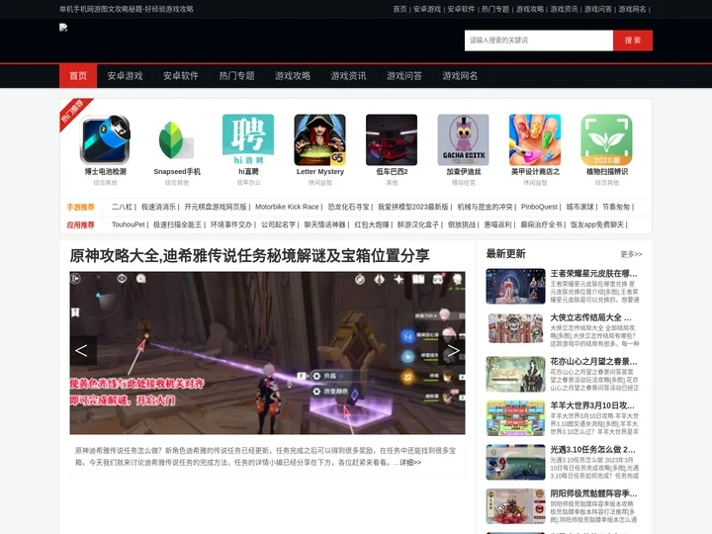This screenshot has height=534, width=712.
Task: Click 安卓游戏 in the top header links
Action: coord(427,9)
